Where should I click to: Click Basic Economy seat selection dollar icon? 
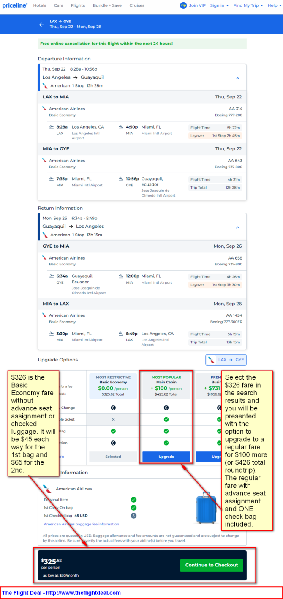point(113,443)
